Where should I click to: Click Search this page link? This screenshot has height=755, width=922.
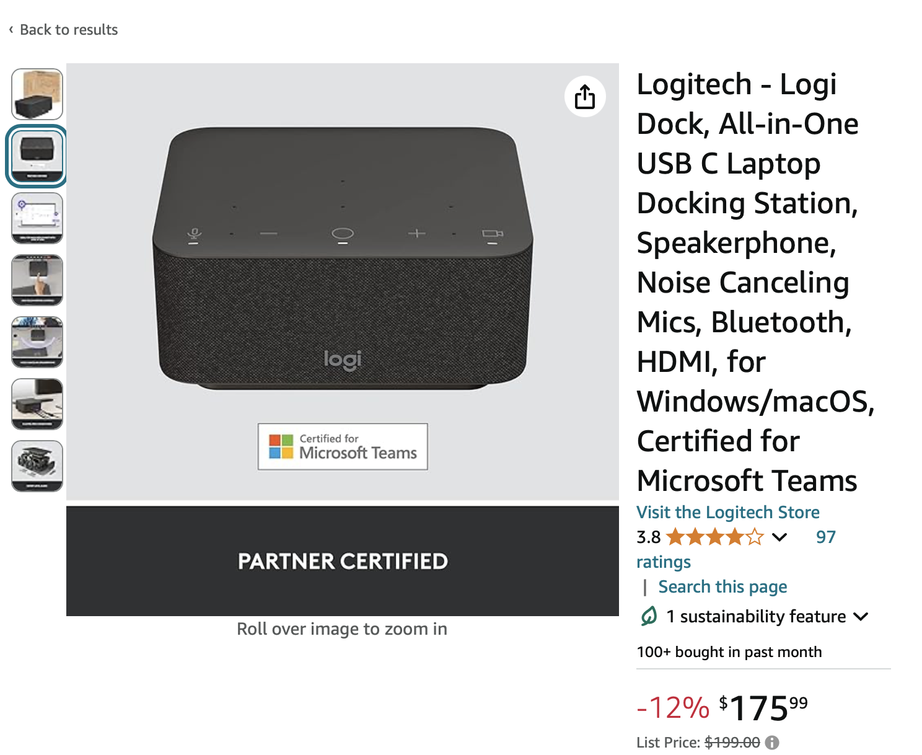click(x=722, y=586)
